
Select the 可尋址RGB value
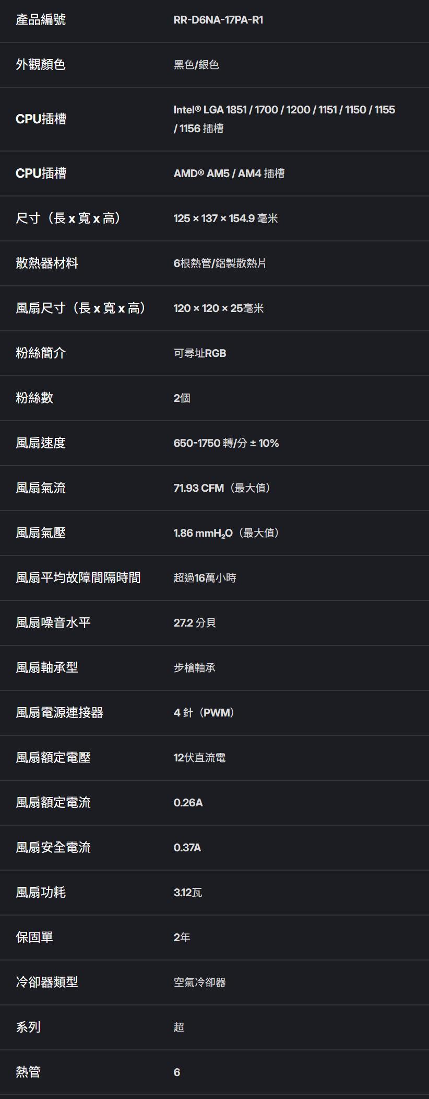pyautogui.click(x=200, y=353)
